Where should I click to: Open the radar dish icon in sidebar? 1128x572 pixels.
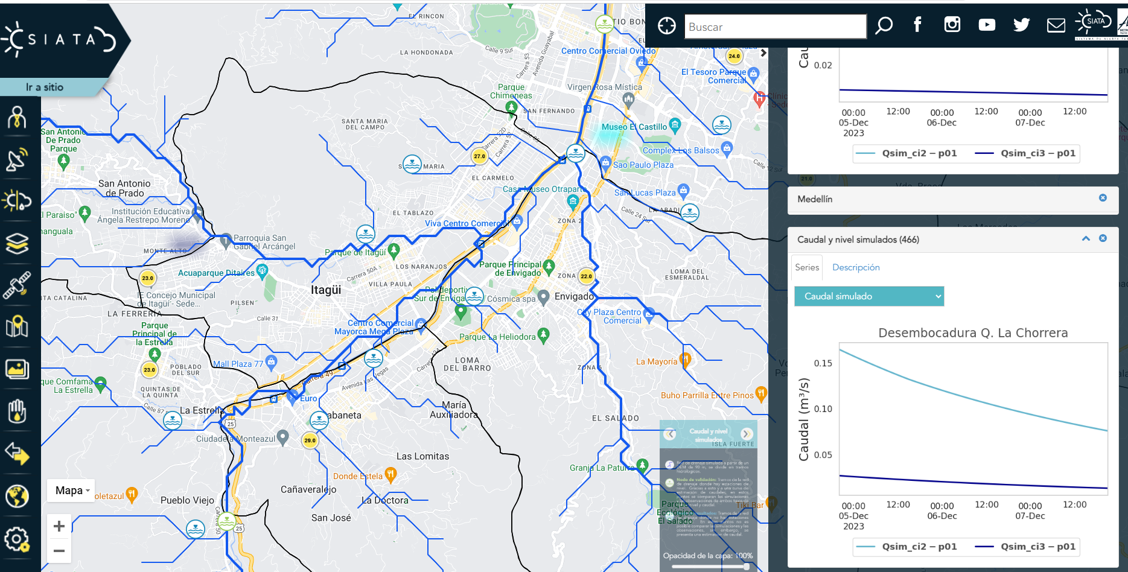point(16,159)
